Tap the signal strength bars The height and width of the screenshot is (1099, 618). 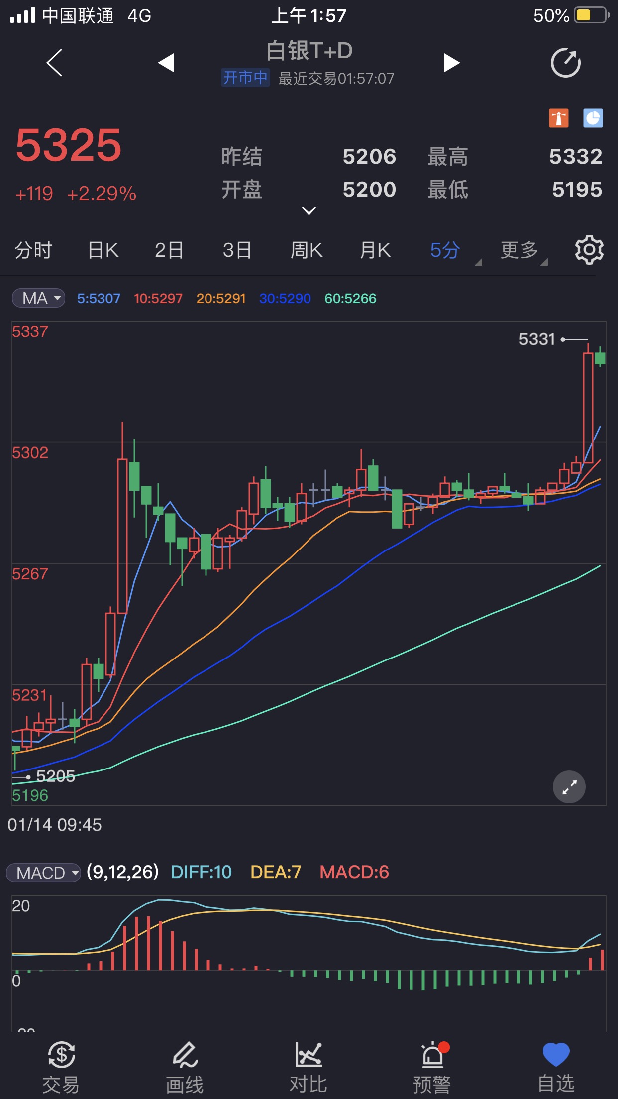23,15
